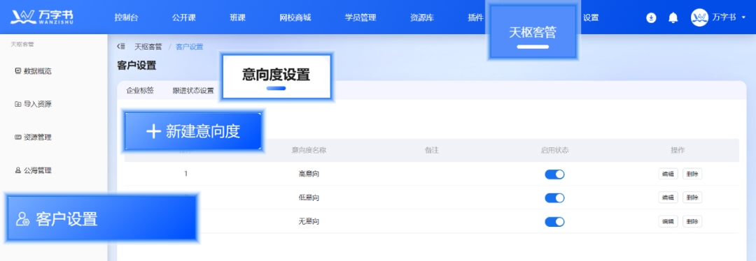Switch to the 跟进状态设置 tab
This screenshot has height=261, width=756.
(x=193, y=90)
